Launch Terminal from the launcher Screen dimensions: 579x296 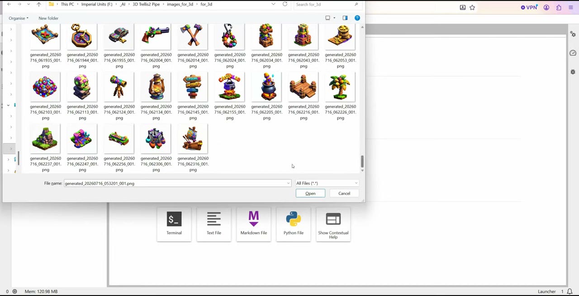pyautogui.click(x=174, y=224)
